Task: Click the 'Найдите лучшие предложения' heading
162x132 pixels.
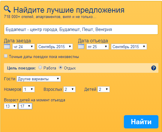Action: tap(69, 10)
